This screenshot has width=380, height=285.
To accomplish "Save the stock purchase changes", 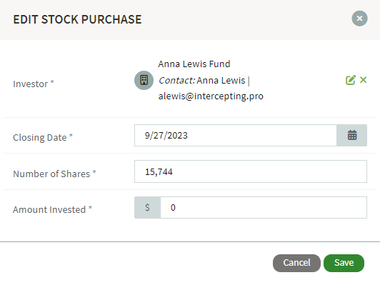I will coord(344,263).
